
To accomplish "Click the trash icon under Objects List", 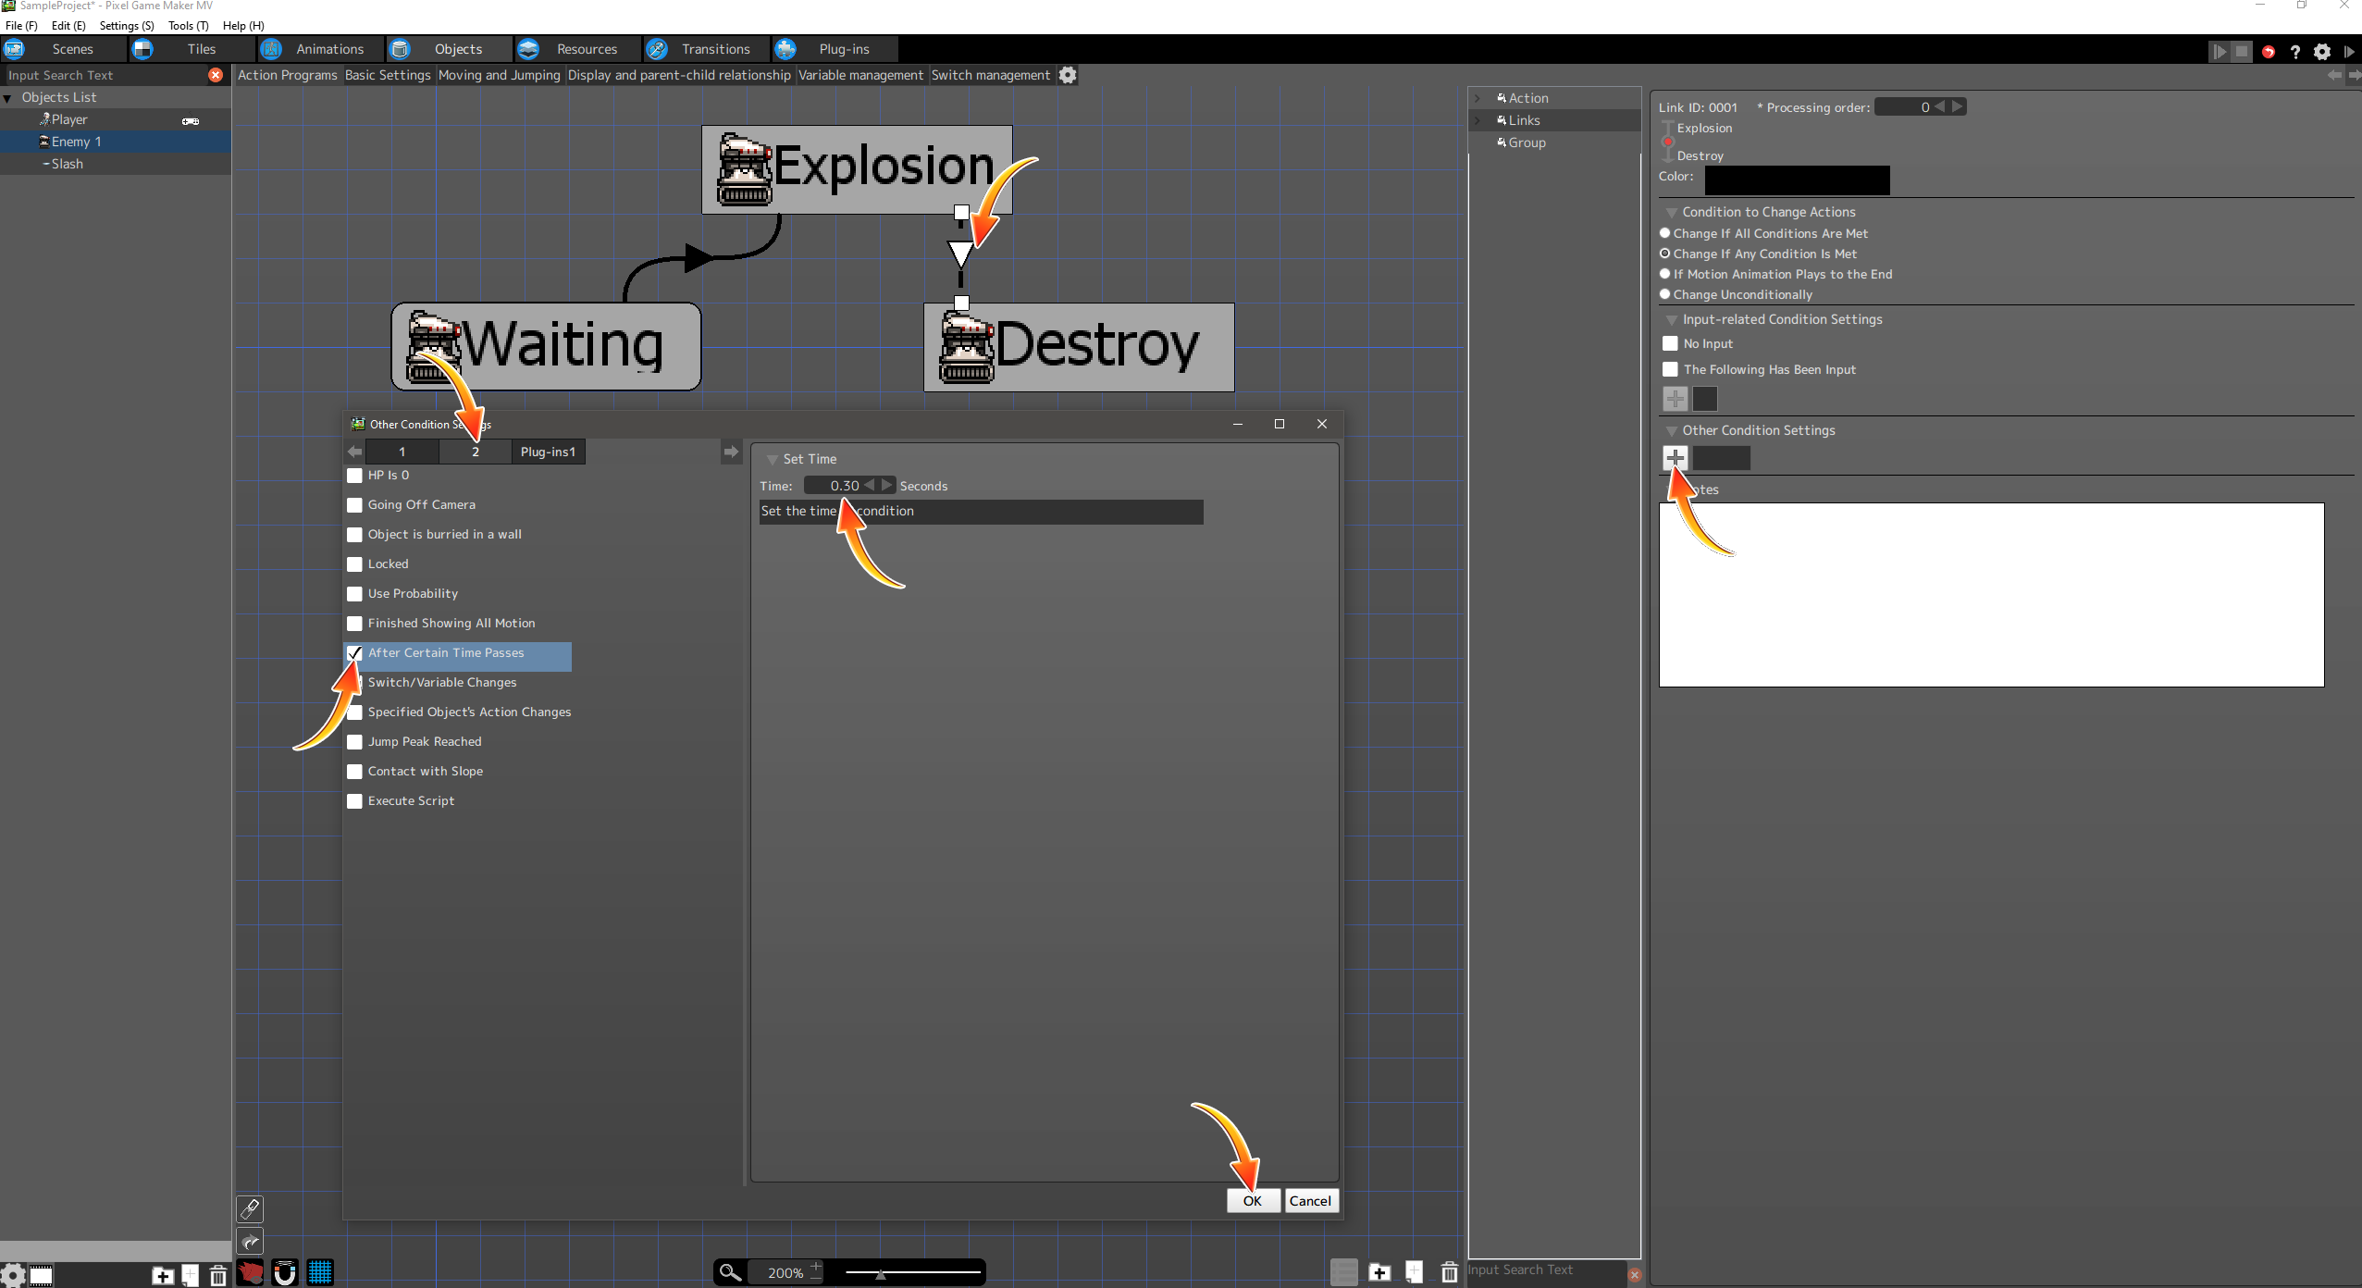I will (x=217, y=1276).
